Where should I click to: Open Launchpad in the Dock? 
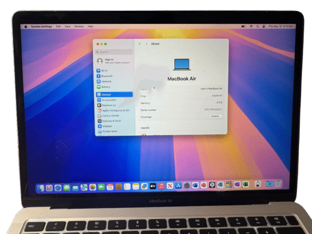49,188
